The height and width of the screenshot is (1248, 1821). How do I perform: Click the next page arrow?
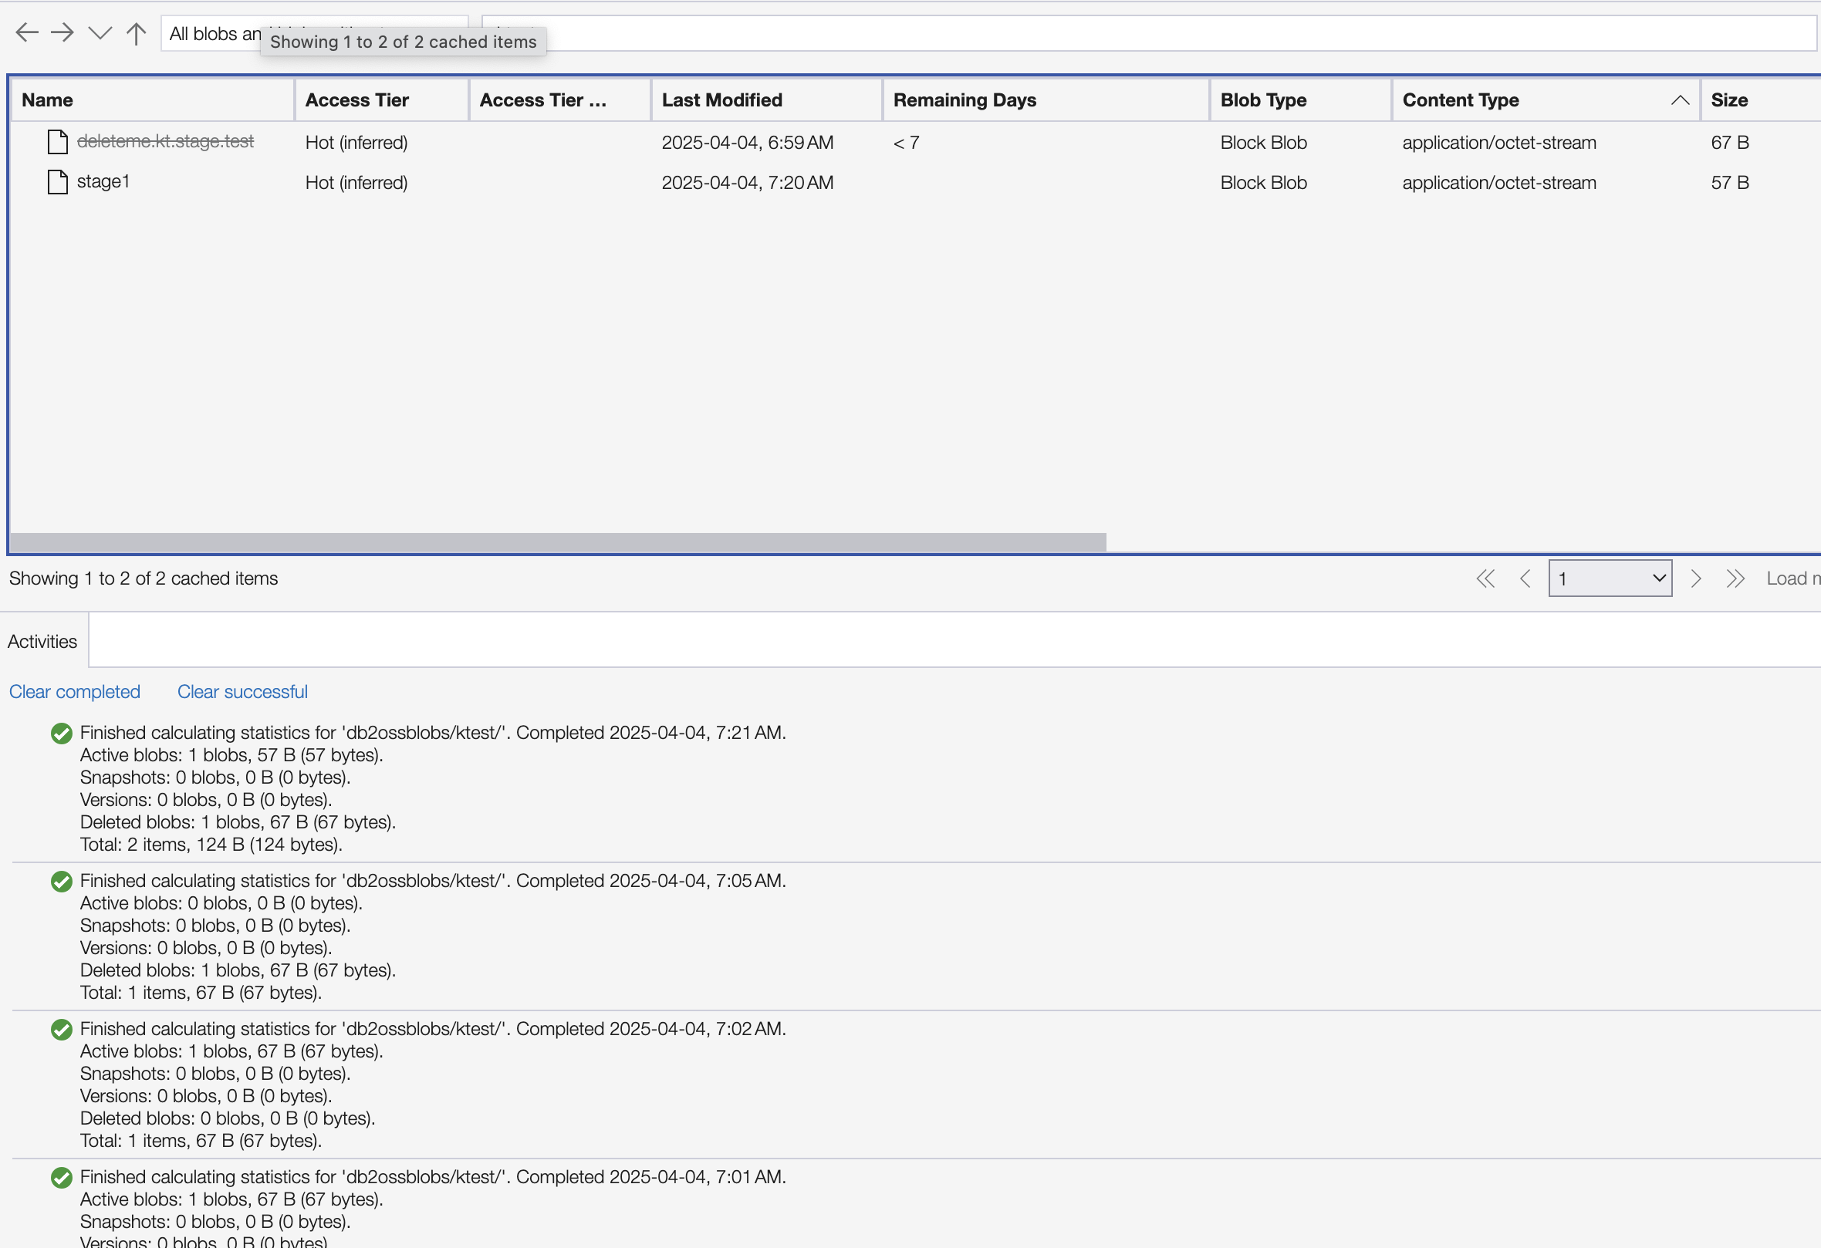click(x=1696, y=578)
